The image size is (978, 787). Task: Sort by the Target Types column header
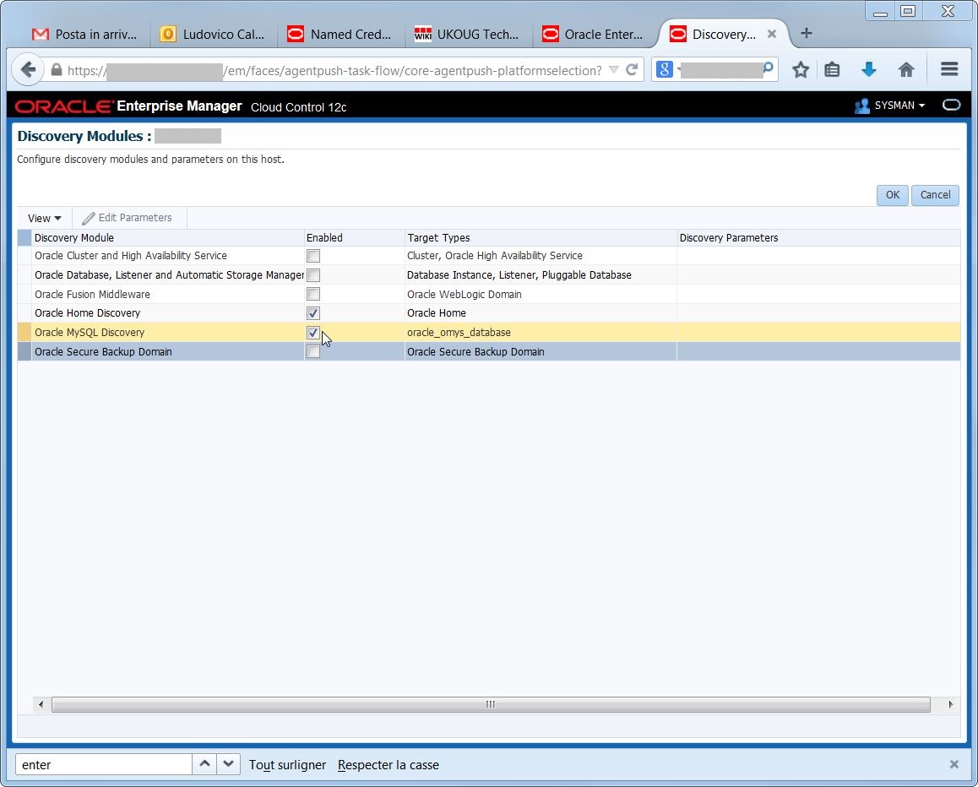541,237
